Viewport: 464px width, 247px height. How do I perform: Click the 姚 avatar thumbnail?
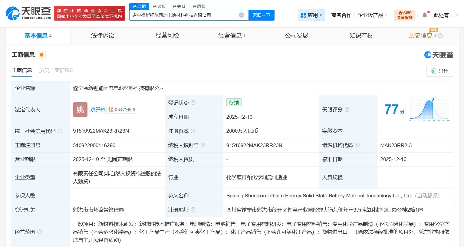point(80,110)
